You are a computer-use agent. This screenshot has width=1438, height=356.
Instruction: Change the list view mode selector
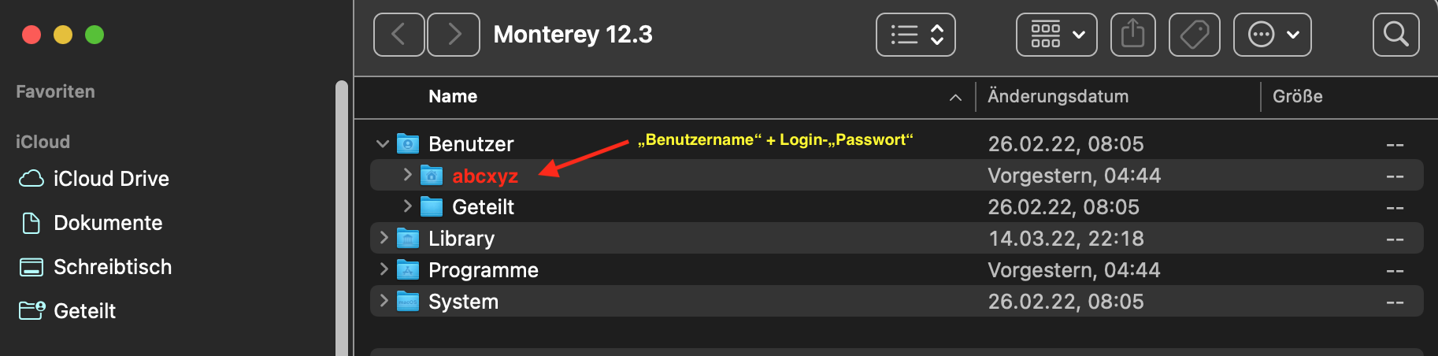[915, 35]
